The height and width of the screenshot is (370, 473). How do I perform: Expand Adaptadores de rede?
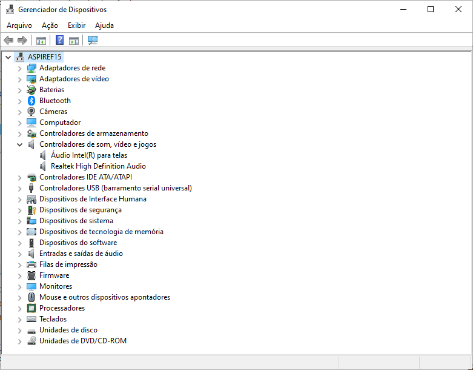tap(20, 69)
